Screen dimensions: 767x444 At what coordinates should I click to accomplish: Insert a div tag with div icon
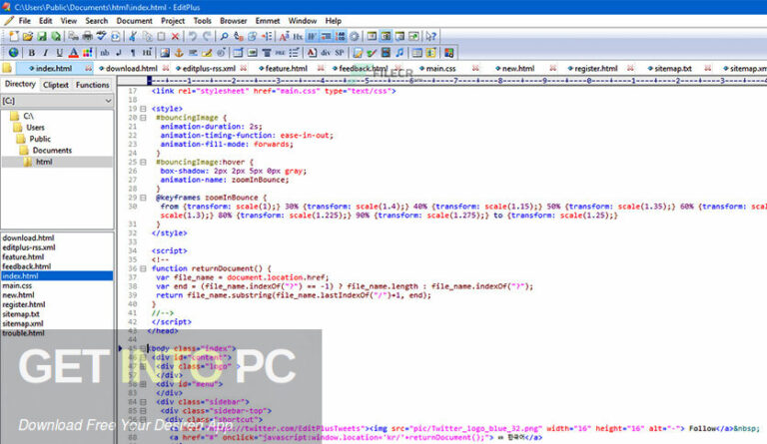326,52
